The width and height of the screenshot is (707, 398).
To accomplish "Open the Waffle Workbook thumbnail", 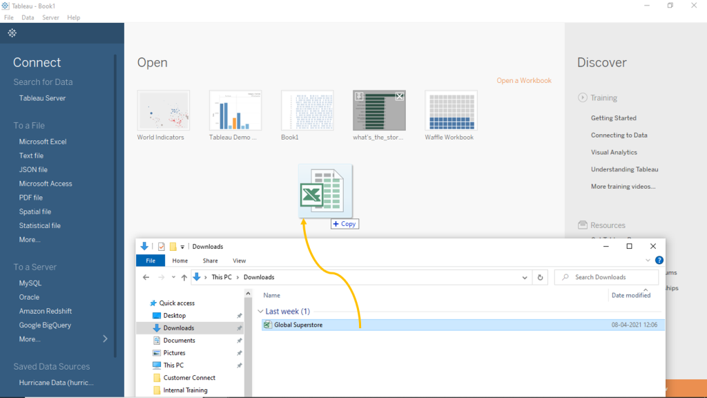I will [x=451, y=111].
